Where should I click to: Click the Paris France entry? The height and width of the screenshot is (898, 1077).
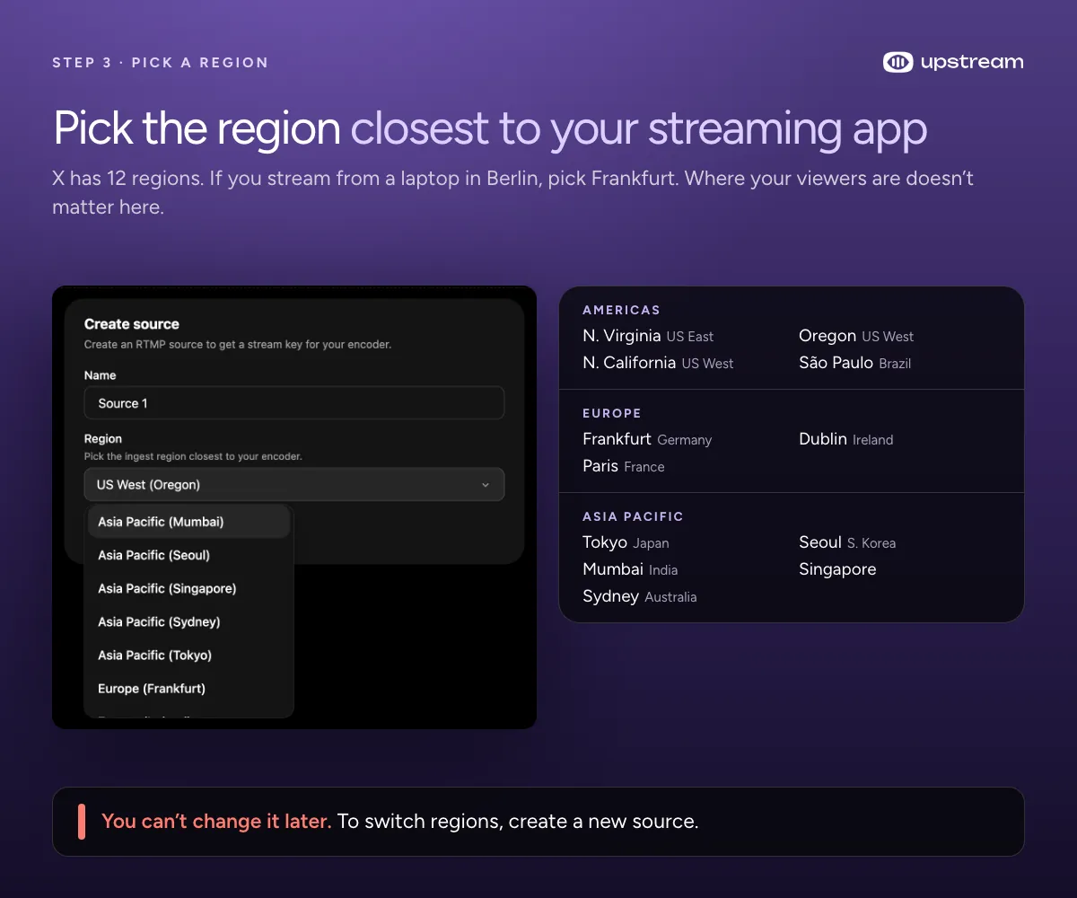pyautogui.click(x=624, y=466)
